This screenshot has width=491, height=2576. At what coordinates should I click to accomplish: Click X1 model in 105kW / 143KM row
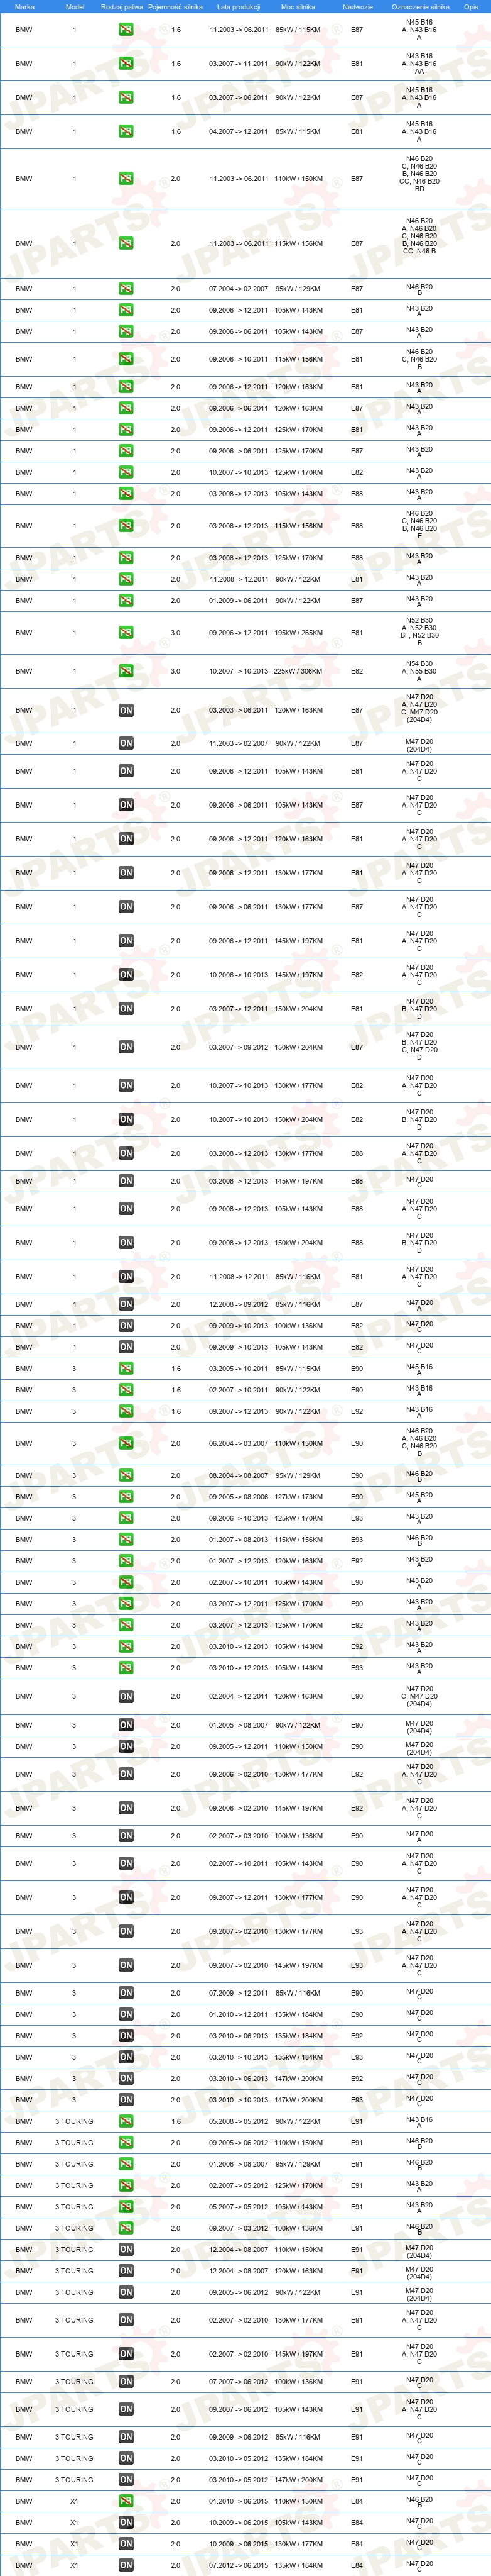[x=75, y=2523]
